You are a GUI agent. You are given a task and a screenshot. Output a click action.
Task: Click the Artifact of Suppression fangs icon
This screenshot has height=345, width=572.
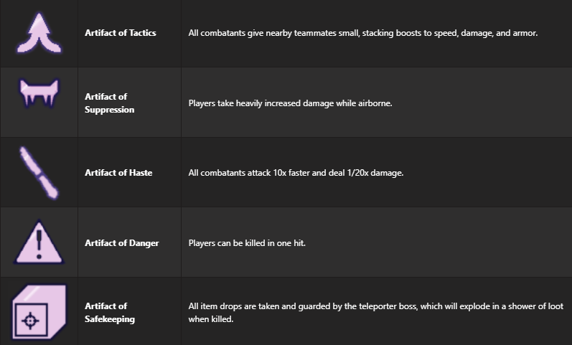pos(38,94)
